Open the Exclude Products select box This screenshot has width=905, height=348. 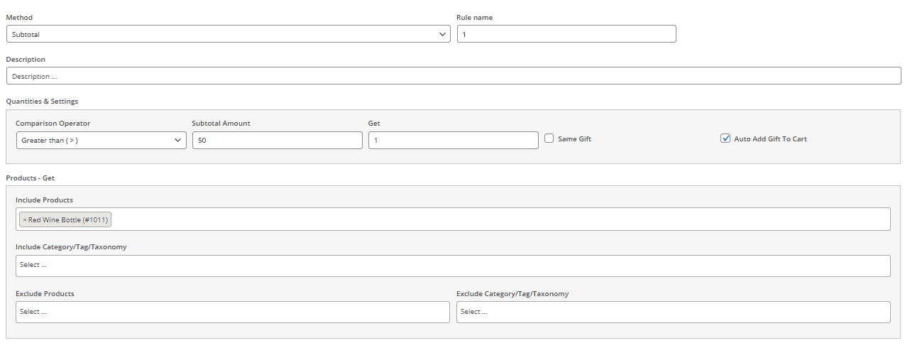point(232,312)
